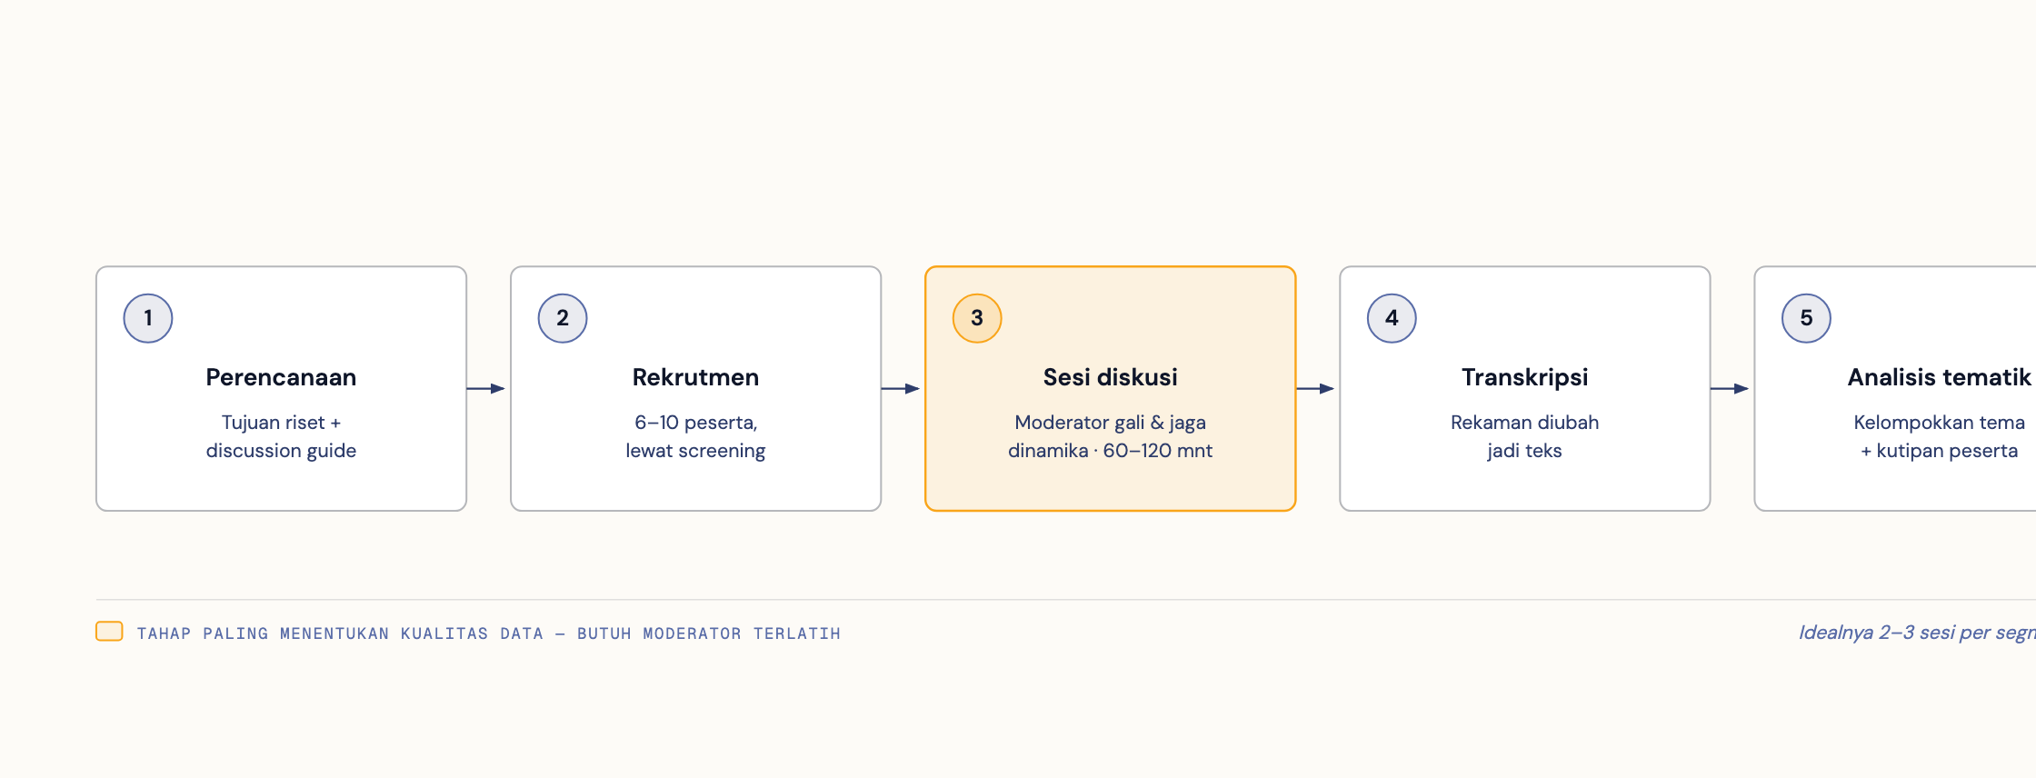Click the step 2 number badge

(563, 318)
